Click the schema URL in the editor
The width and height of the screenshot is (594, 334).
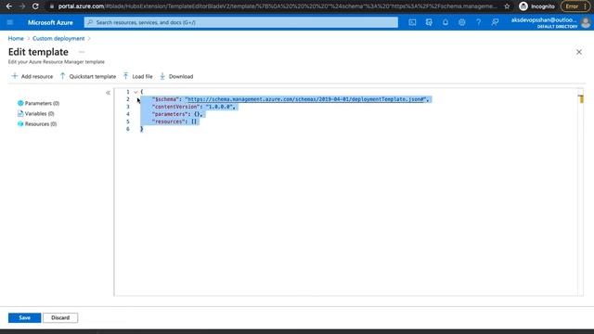(306, 99)
